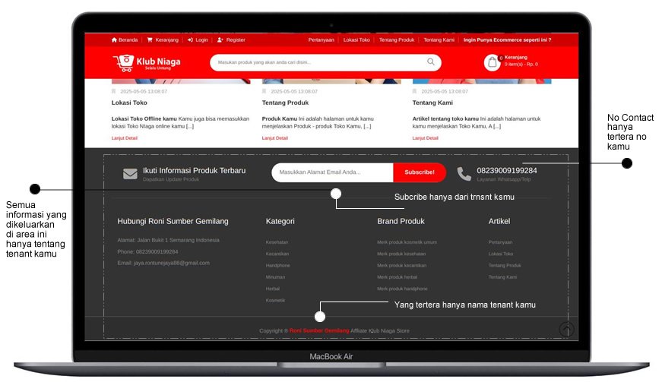The height and width of the screenshot is (382, 662).
Task: Open the Kesehatan category footer link
Action: pos(277,242)
